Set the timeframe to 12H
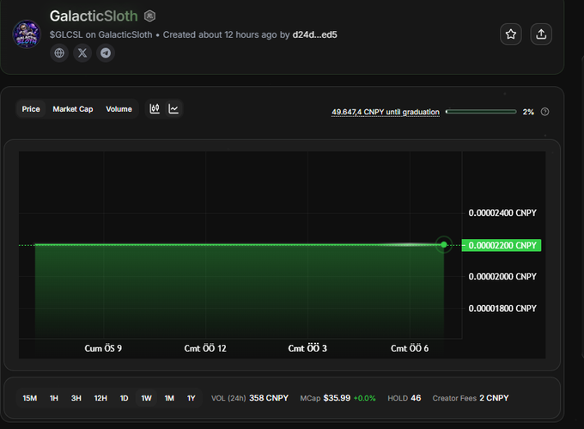 100,398
